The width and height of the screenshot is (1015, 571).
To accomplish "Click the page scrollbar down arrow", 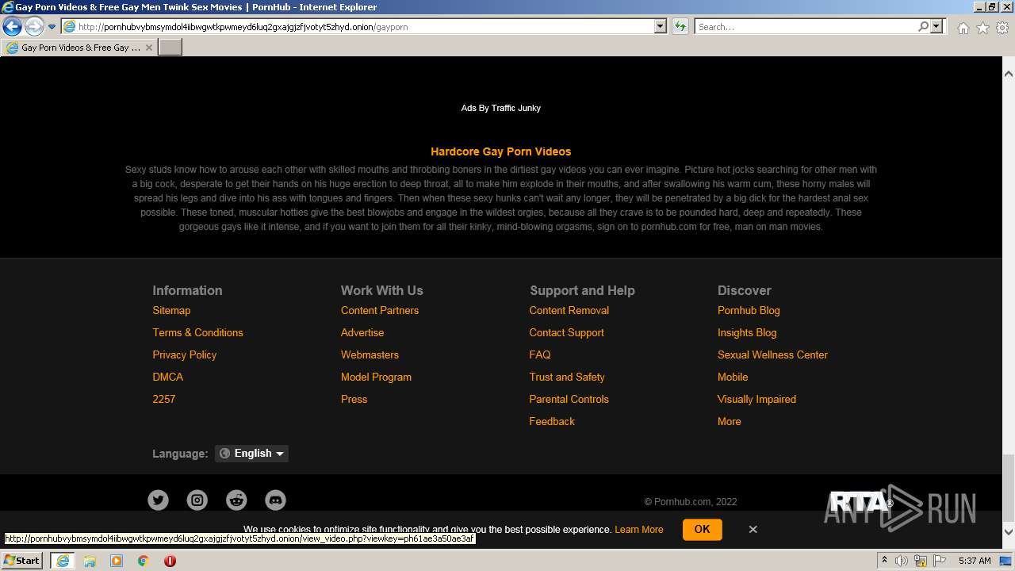I will click(x=1009, y=532).
